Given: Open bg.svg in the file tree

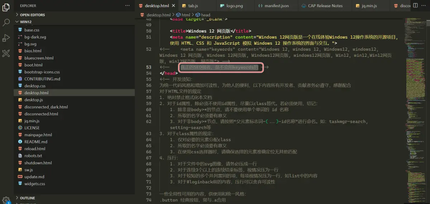Looking at the screenshot, I should click(30, 44).
